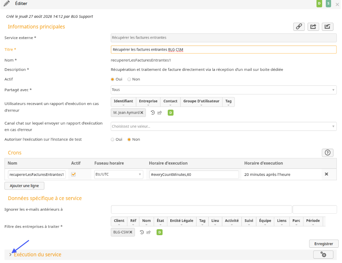
Task: Click the Ignorer les e-mails date field
Action: click(x=201, y=209)
